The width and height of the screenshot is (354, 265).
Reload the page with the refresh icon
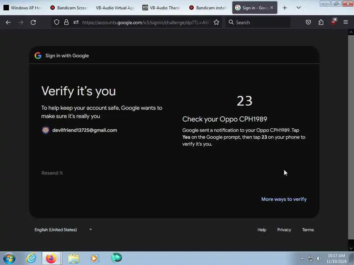(x=33, y=22)
